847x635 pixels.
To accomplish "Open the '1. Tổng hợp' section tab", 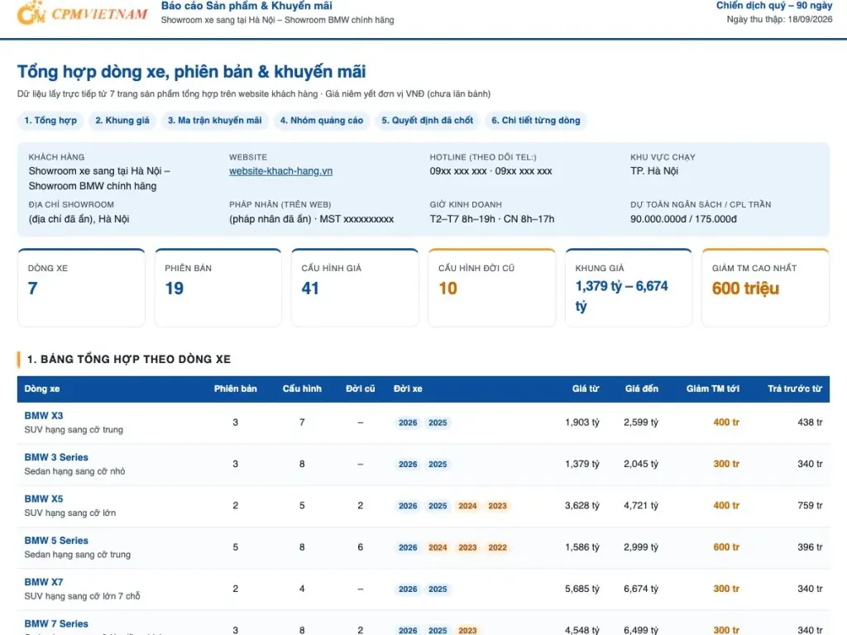I will (50, 121).
